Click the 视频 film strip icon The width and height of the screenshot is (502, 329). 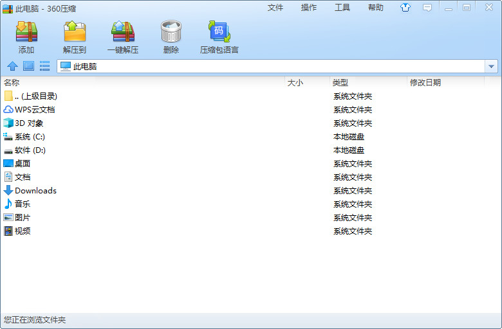tap(8, 231)
